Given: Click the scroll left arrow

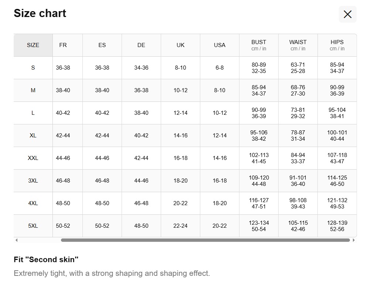Looking at the screenshot, I should coord(16,240).
